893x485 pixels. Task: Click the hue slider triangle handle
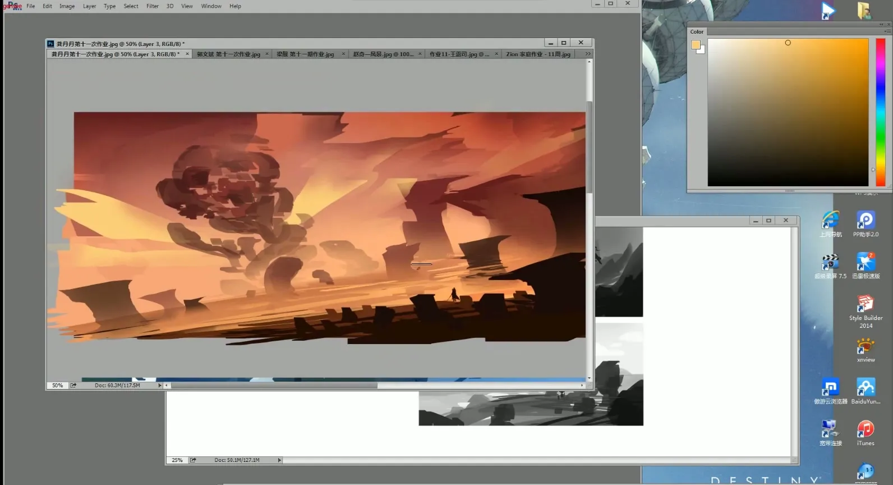click(x=873, y=170)
